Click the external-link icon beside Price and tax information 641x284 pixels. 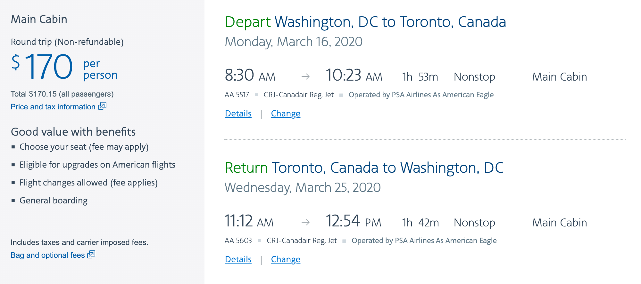click(x=102, y=106)
